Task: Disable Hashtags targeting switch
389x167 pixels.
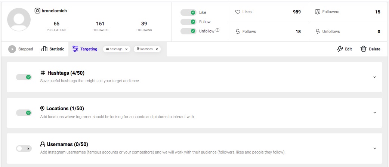Action: tap(24, 77)
